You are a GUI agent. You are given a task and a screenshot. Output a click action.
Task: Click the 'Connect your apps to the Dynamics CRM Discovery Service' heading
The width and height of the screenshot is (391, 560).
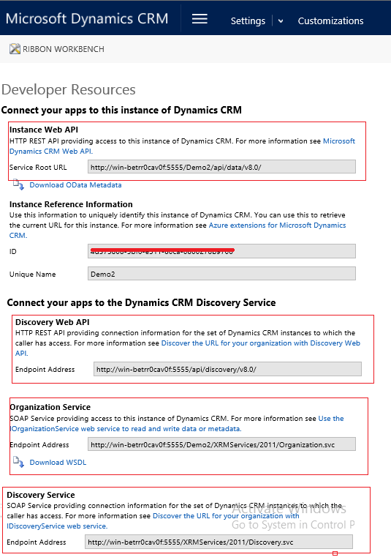click(141, 303)
